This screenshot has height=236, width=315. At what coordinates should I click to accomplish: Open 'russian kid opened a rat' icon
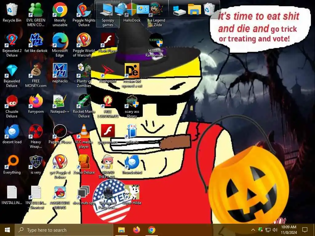coord(132,76)
